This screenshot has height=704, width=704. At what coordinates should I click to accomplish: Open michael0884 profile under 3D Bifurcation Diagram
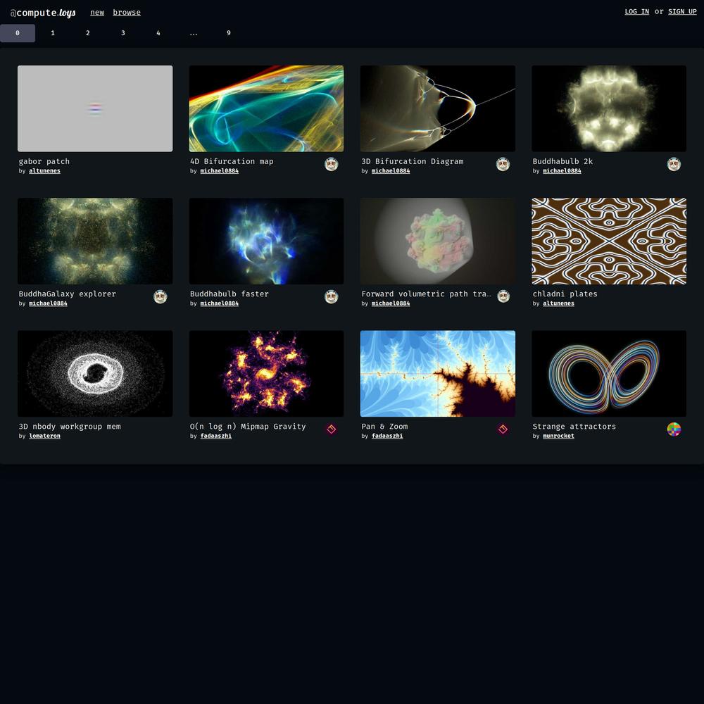coord(391,170)
